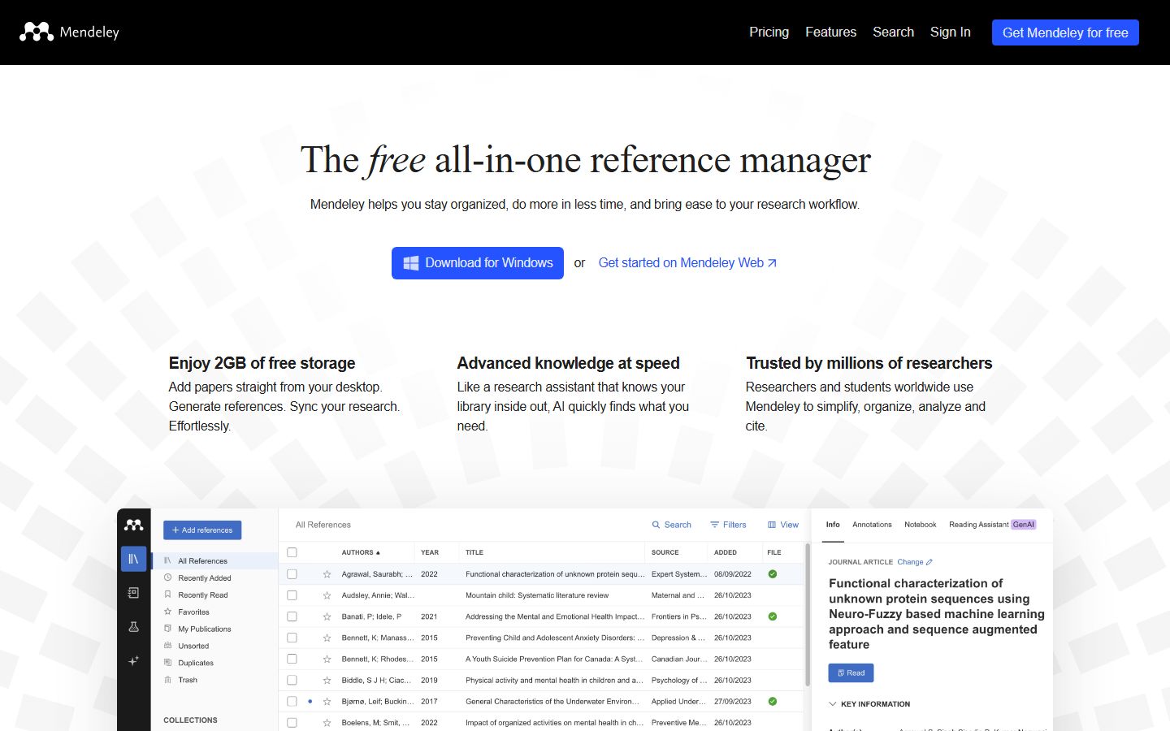Follow the Get started on Mendeley Web link
Image resolution: width=1170 pixels, height=731 pixels.
[x=687, y=263]
